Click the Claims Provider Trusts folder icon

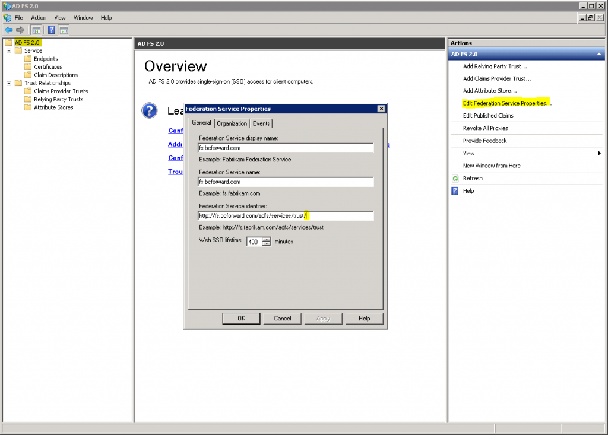[x=28, y=91]
